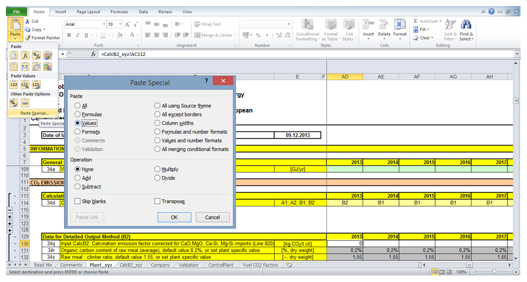Click the Delete cells icon

tap(384, 25)
